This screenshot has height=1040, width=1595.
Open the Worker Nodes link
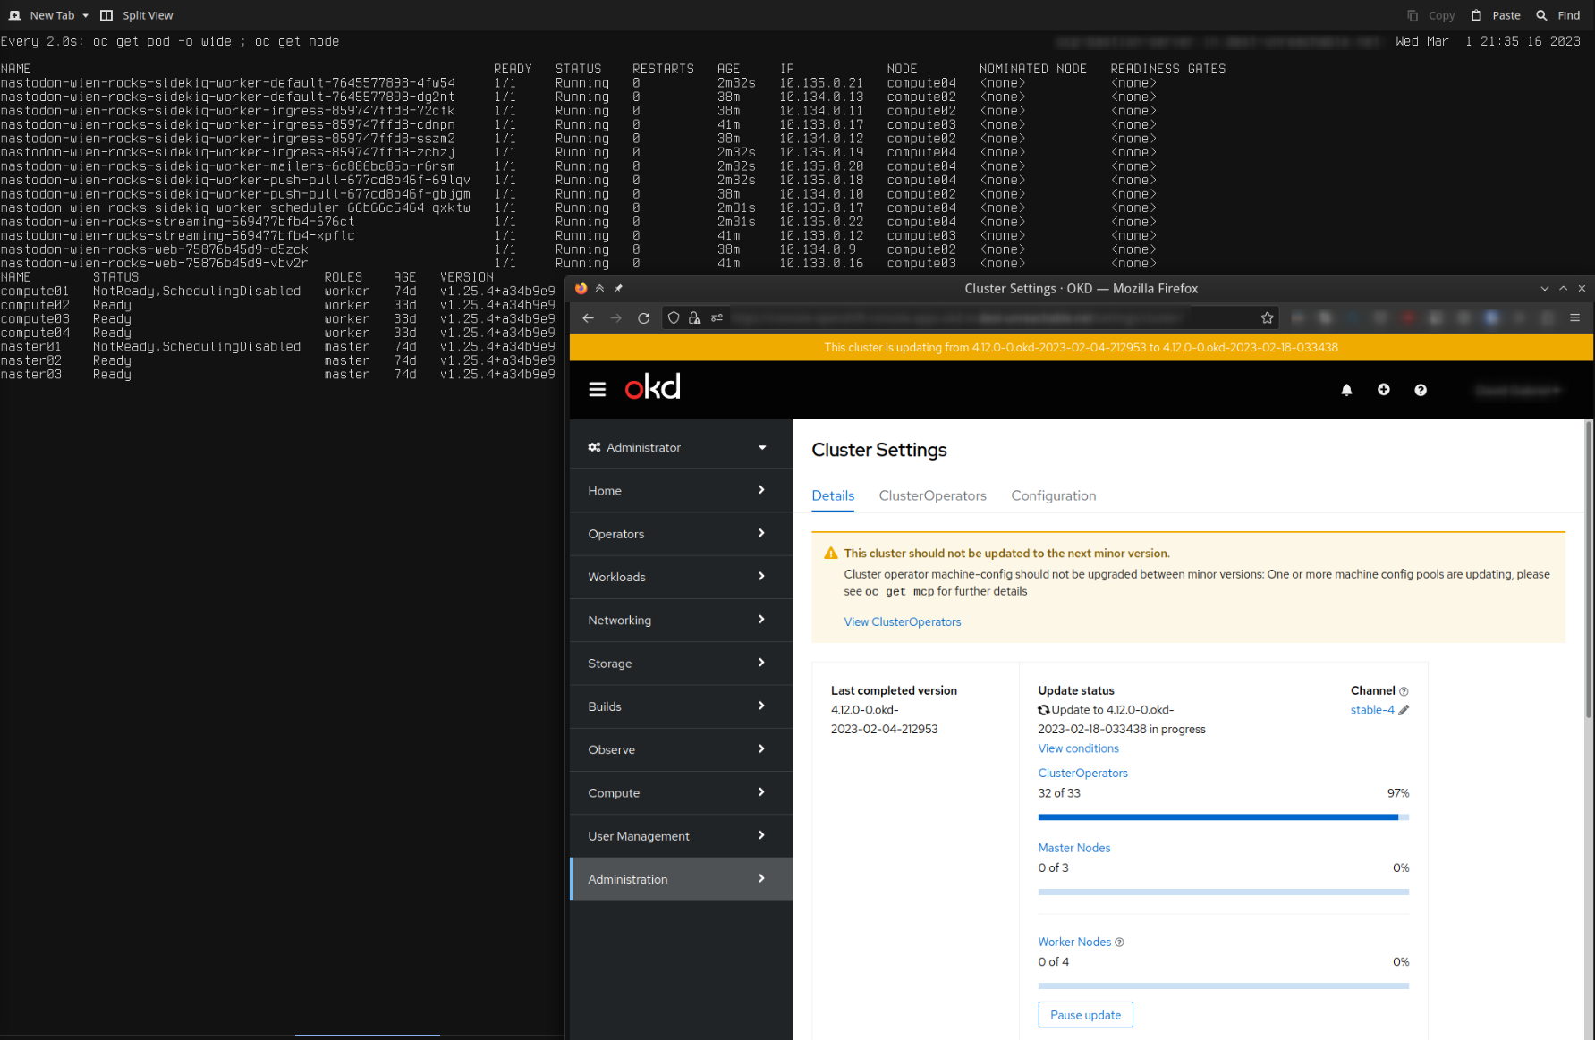[1074, 943]
